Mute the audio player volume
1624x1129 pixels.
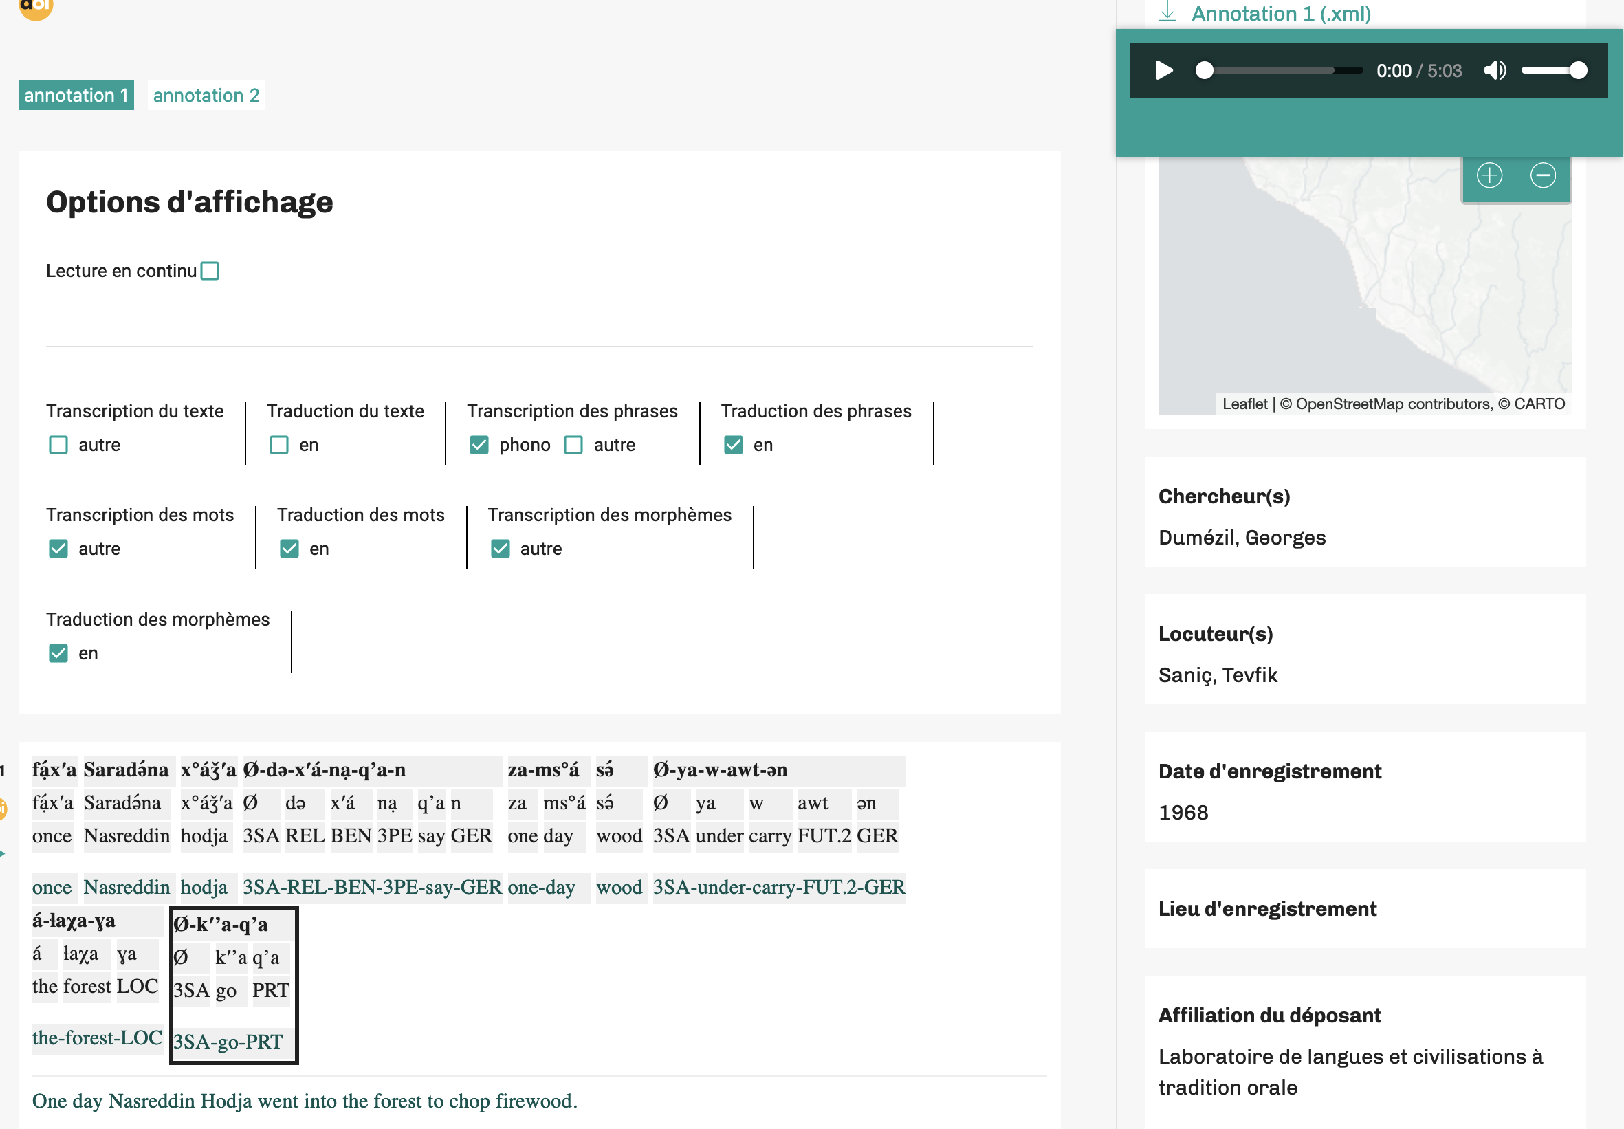click(x=1495, y=71)
